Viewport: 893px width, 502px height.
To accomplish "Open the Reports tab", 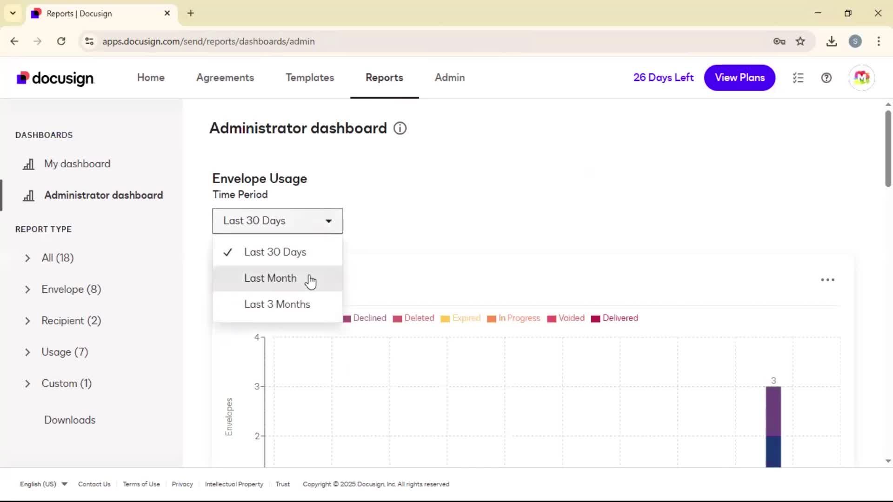I will point(384,78).
